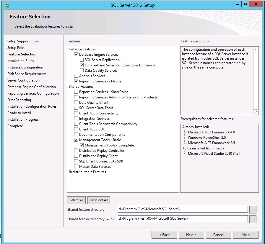Proceed with the Next > button
Viewport: 265px width, 244px height.
click(191, 235)
